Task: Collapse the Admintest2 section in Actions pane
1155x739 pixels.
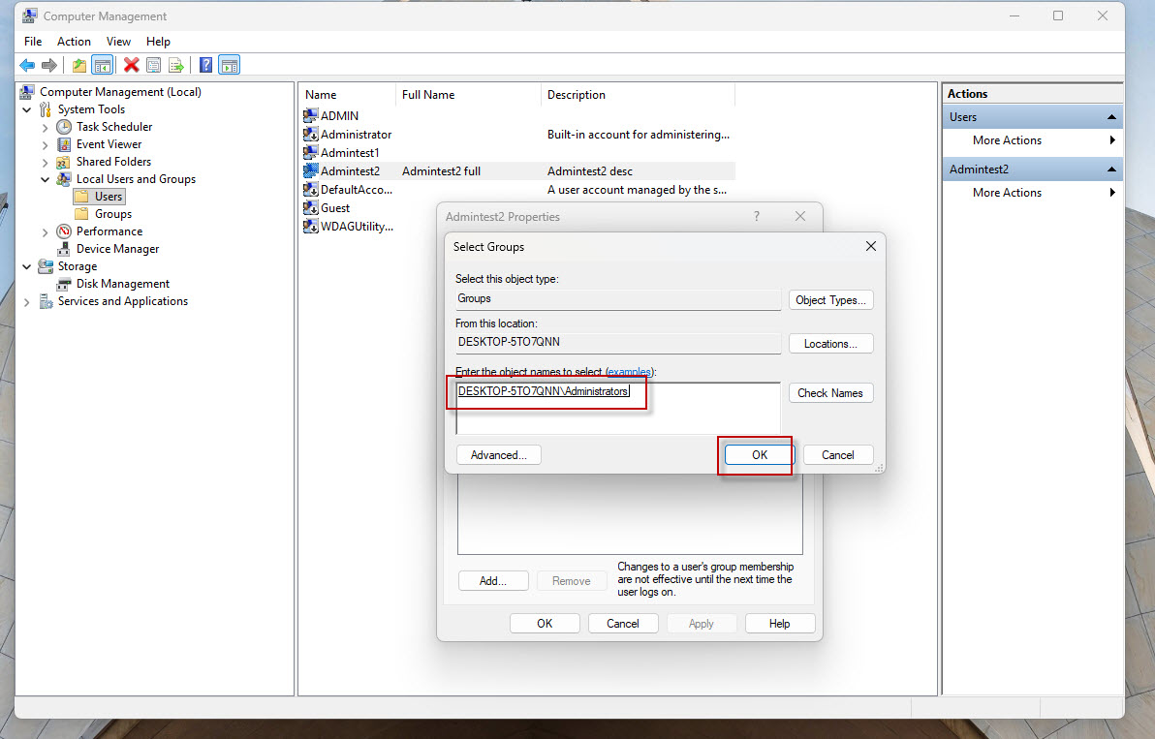Action: (1111, 169)
